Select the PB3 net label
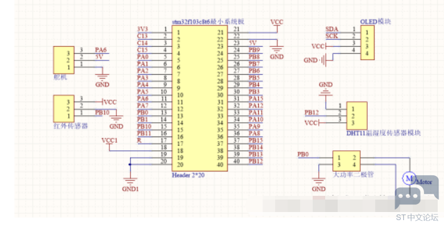 [255, 92]
